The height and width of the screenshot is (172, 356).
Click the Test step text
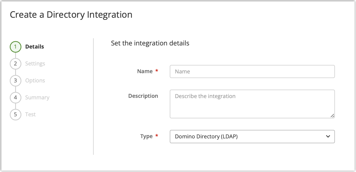tap(30, 114)
